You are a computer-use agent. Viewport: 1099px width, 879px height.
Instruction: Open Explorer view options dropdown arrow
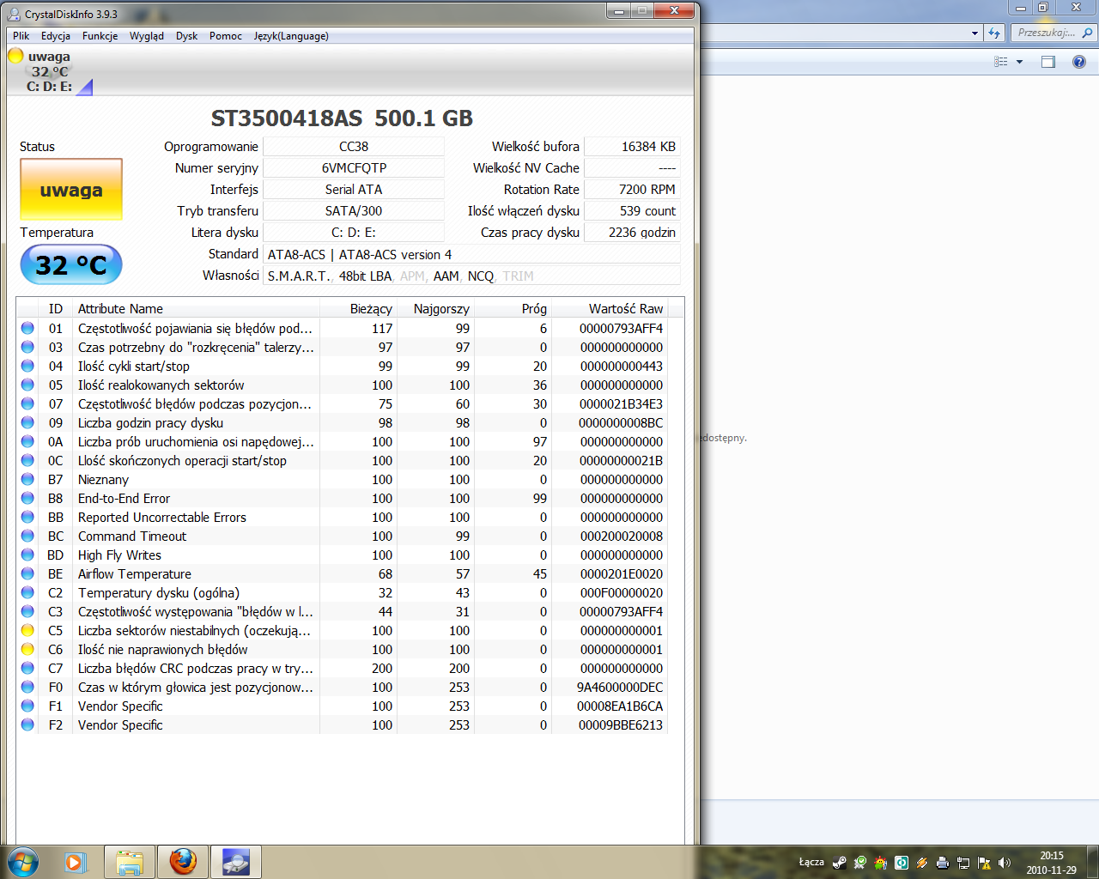(x=1019, y=62)
